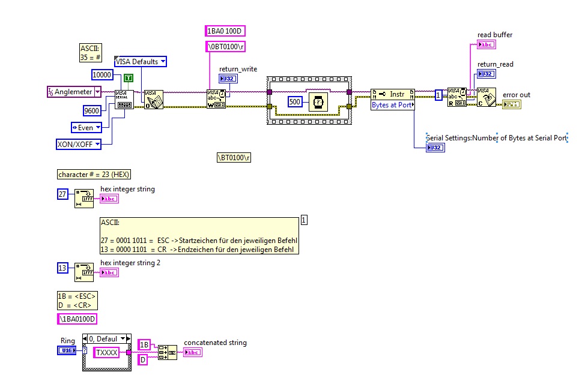Select the Bytes at Serial Port U32 indicator
This screenshot has width=588, height=387.
(x=435, y=148)
